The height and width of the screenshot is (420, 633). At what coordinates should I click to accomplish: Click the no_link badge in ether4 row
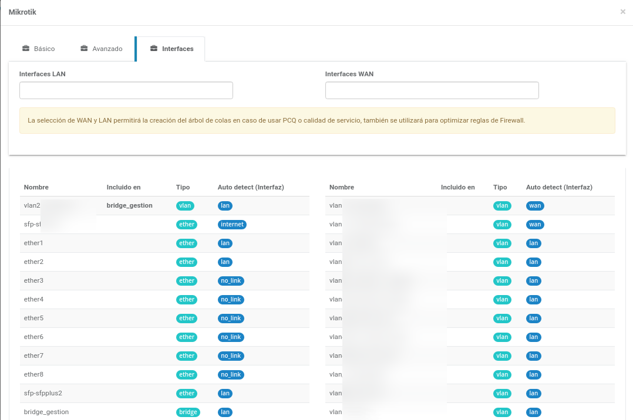click(x=231, y=299)
